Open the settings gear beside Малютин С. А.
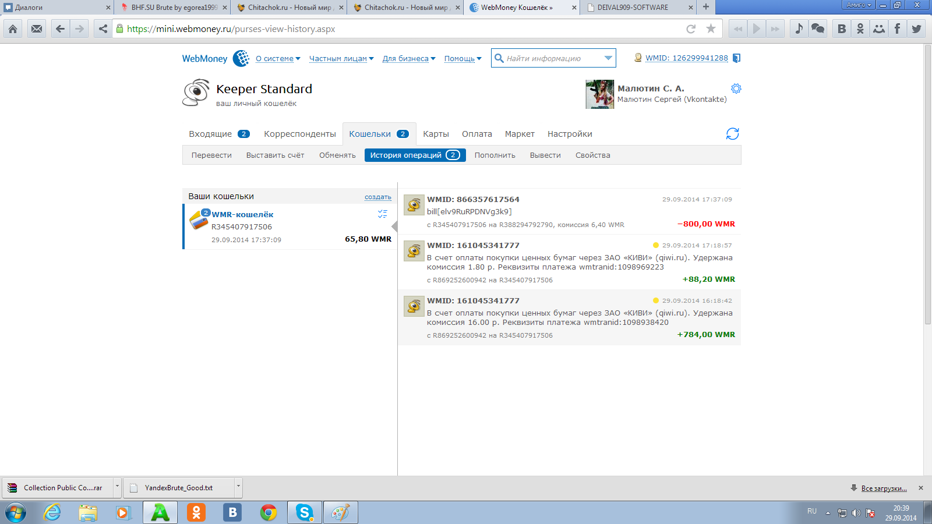Screen dimensions: 932x524 tap(736, 88)
